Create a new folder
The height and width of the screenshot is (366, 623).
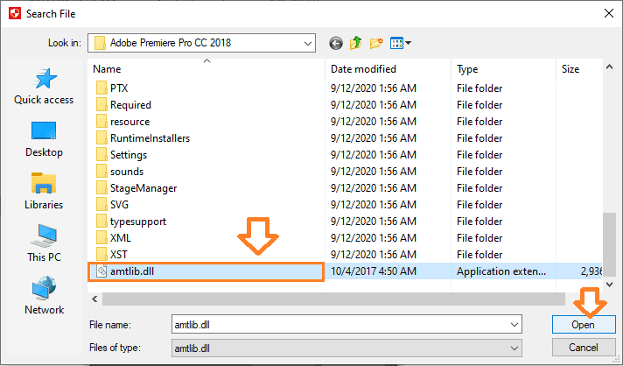click(377, 42)
